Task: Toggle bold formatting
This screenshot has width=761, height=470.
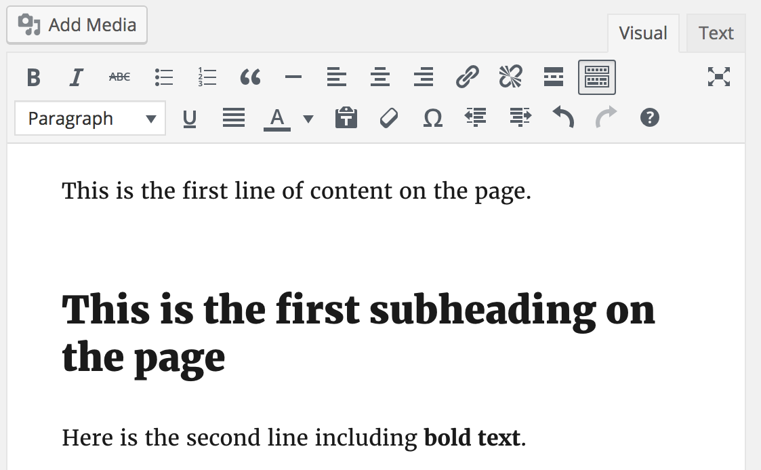Action: coord(33,77)
